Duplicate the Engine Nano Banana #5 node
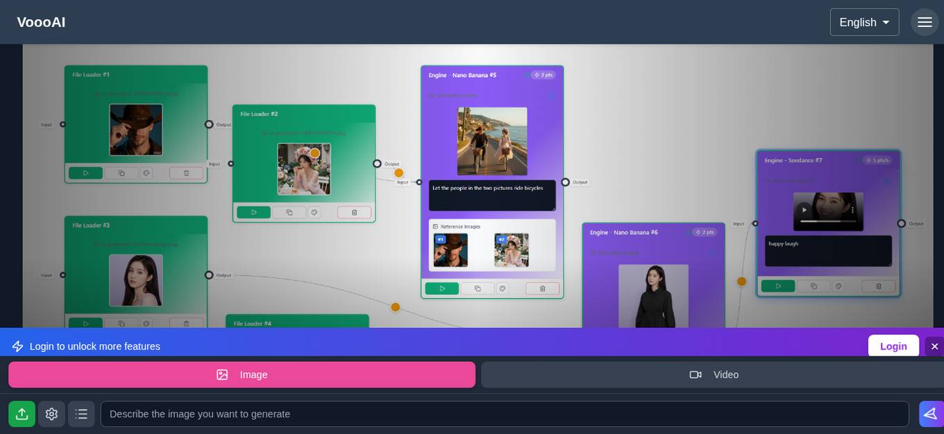944x434 pixels. coord(478,288)
